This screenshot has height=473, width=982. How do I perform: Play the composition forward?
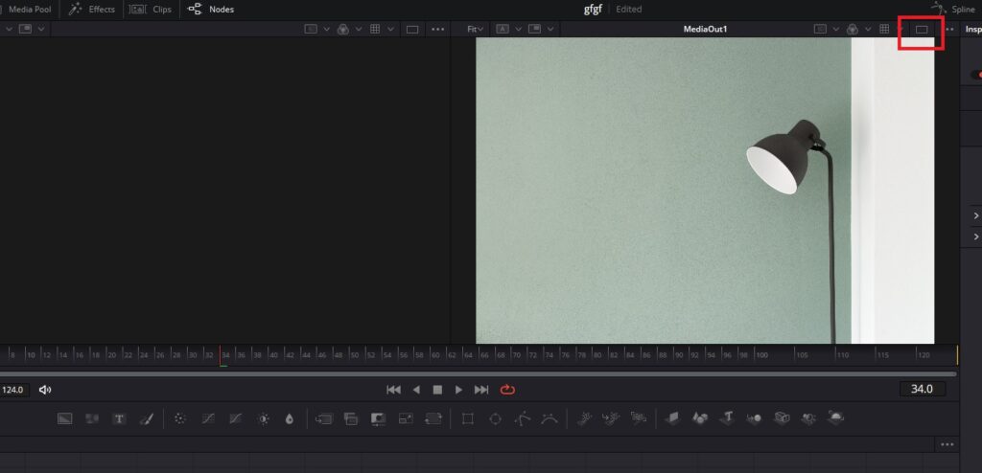458,390
